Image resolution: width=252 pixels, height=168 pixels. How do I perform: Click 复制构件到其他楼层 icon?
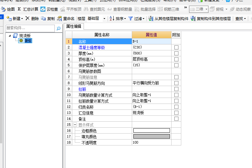193,19
